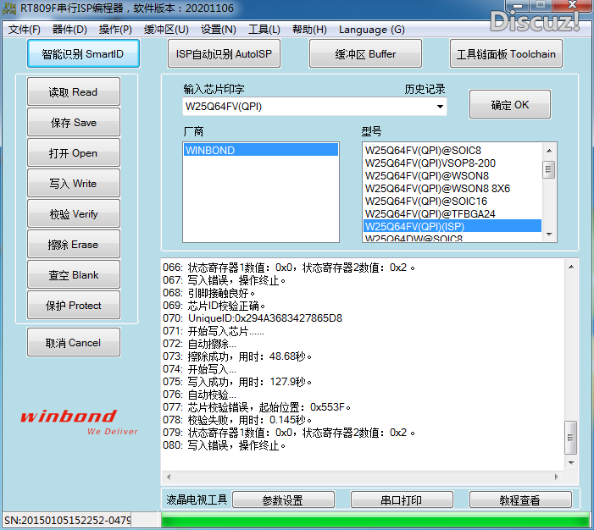The width and height of the screenshot is (594, 530).
Task: Click log panel scroll down arrow
Action: 571,462
